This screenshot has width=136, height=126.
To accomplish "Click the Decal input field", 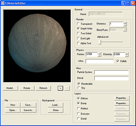I will pos(112,78).
